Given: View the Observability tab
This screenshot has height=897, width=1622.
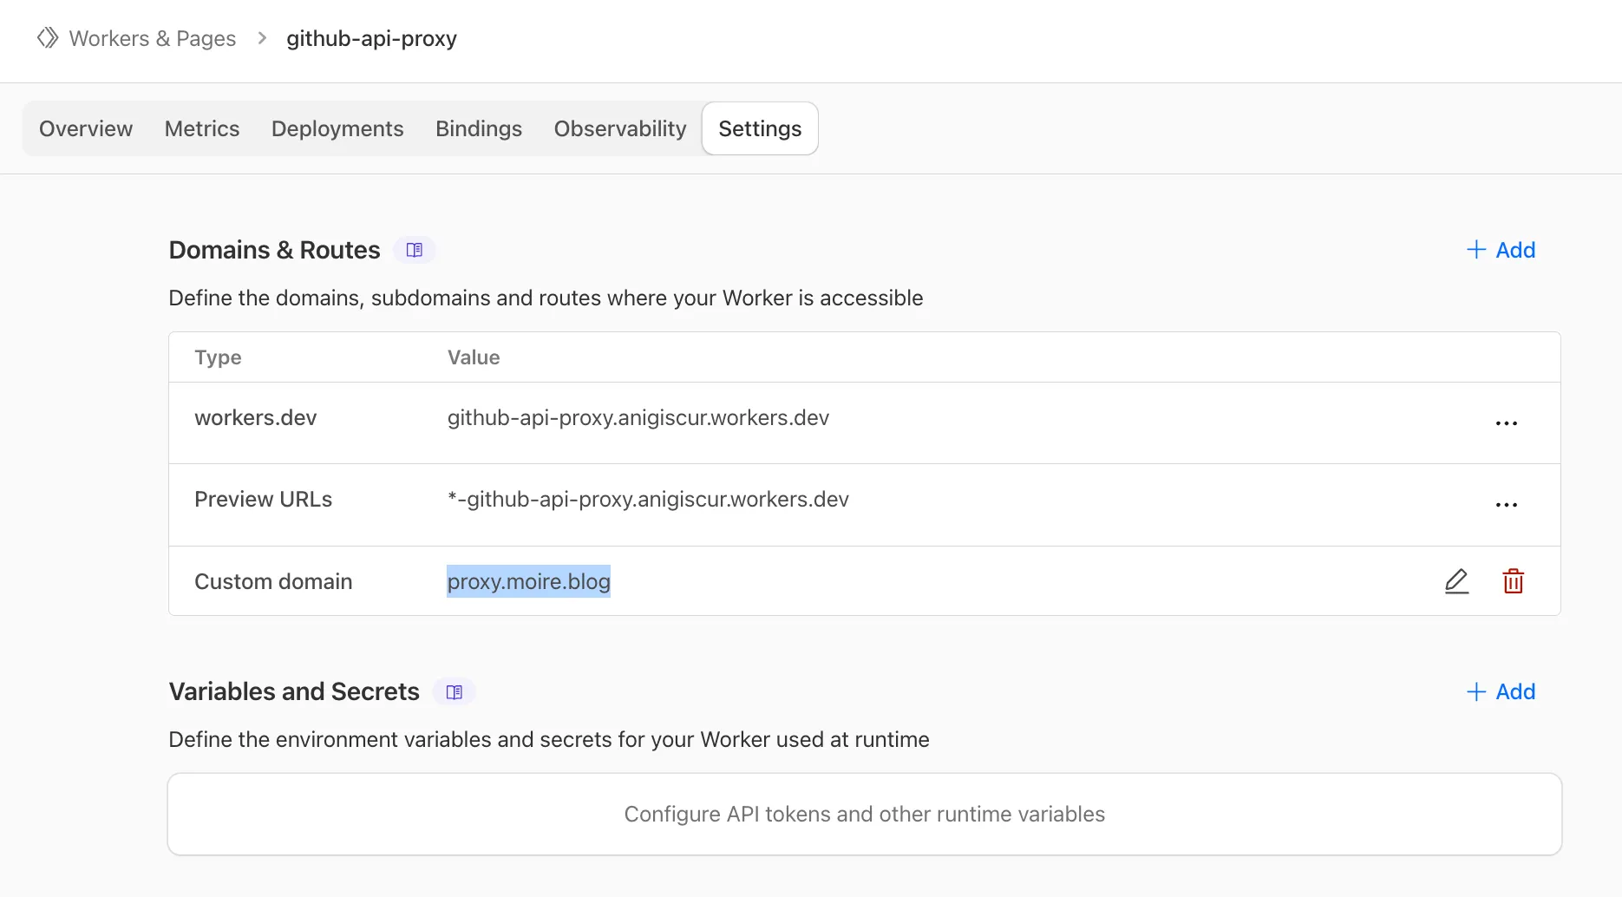Looking at the screenshot, I should (620, 128).
